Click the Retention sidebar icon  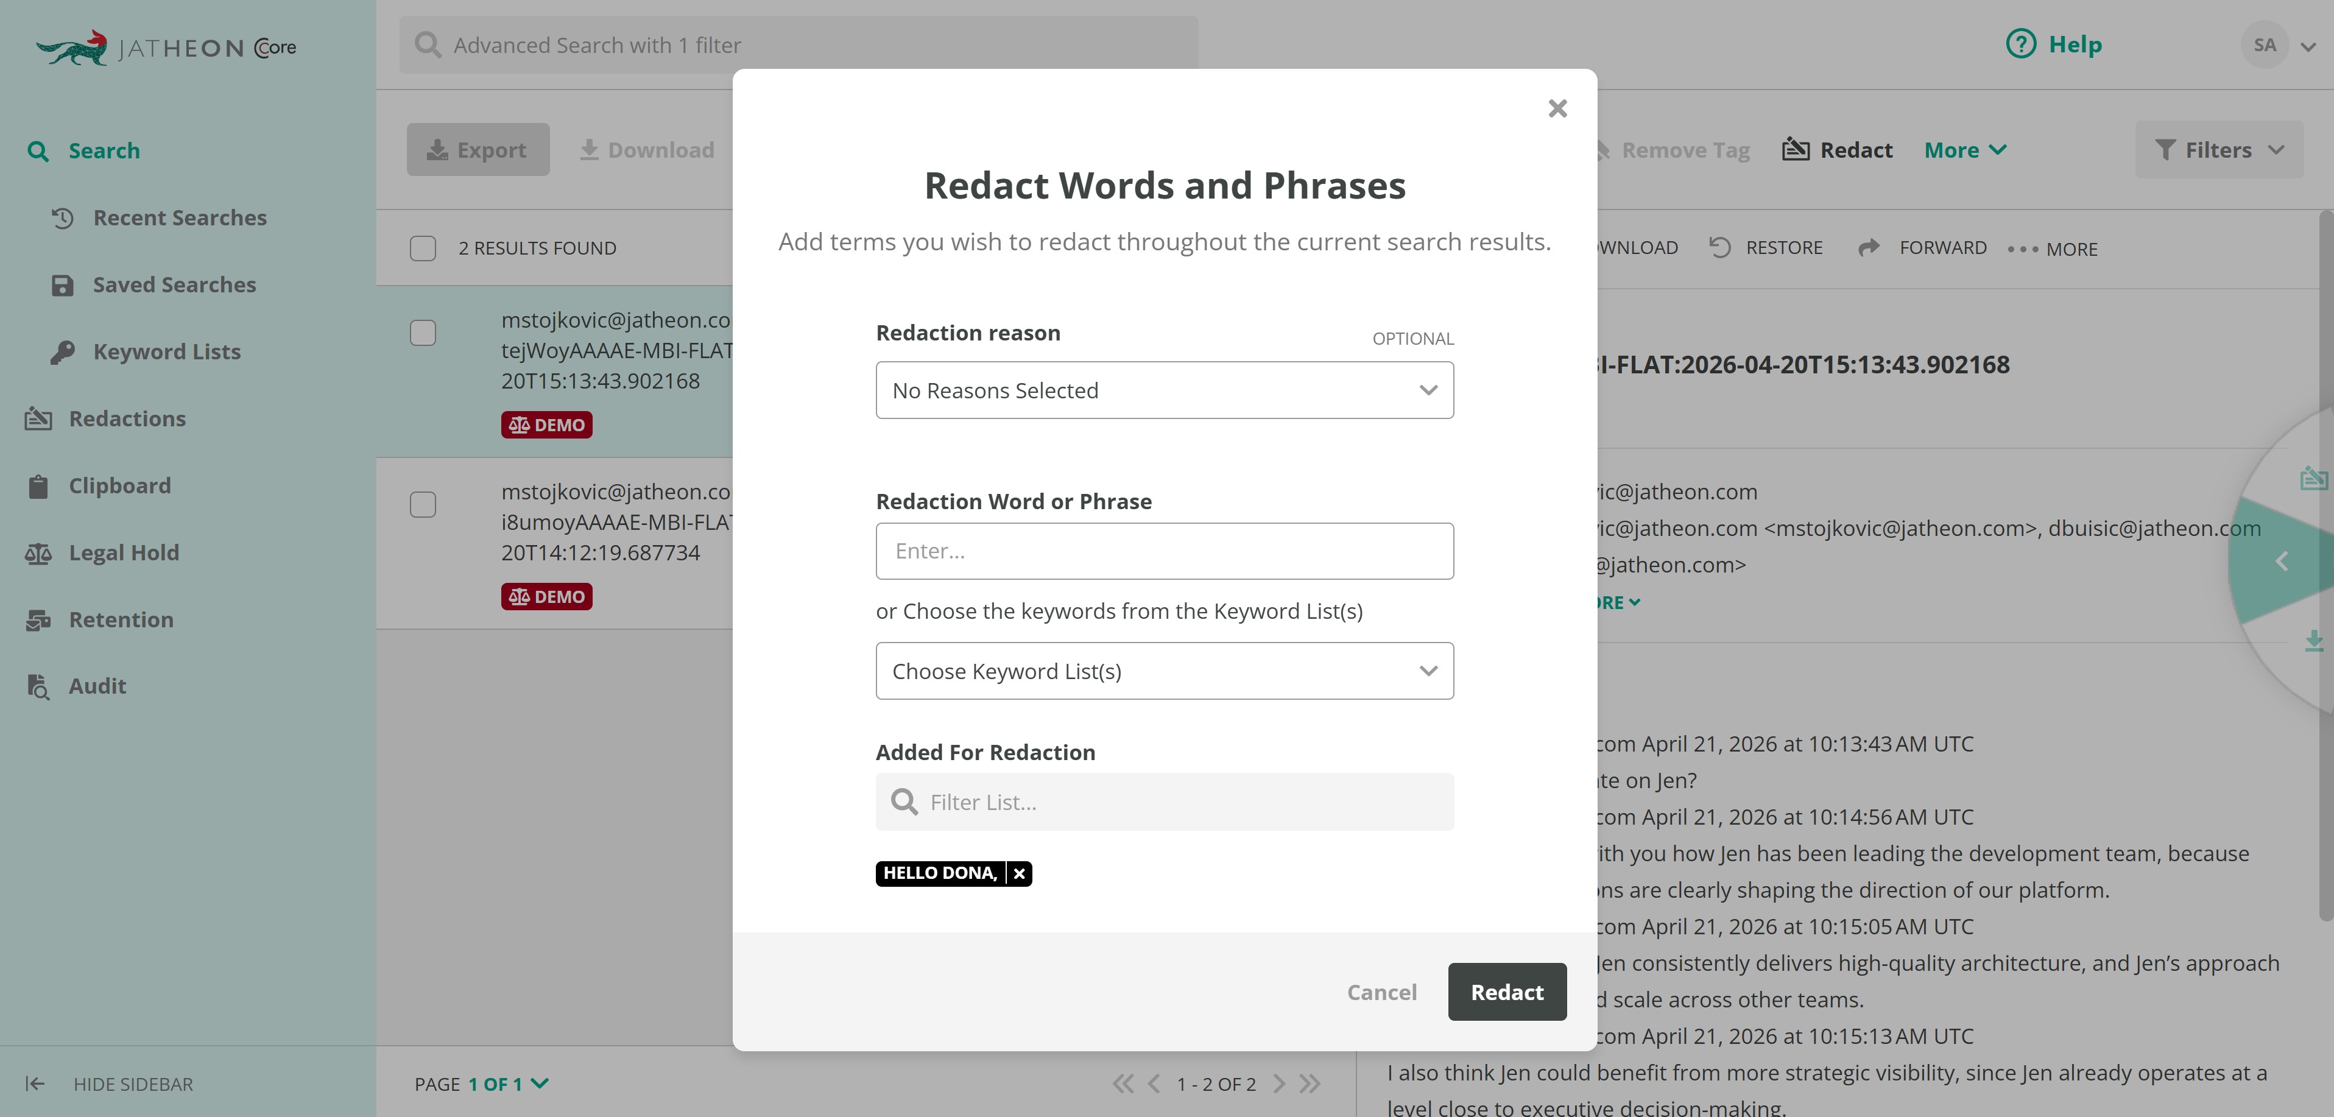point(38,619)
